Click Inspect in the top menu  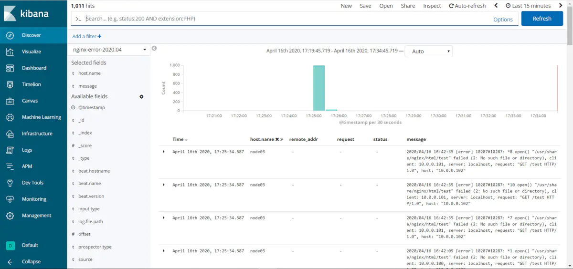pos(432,6)
